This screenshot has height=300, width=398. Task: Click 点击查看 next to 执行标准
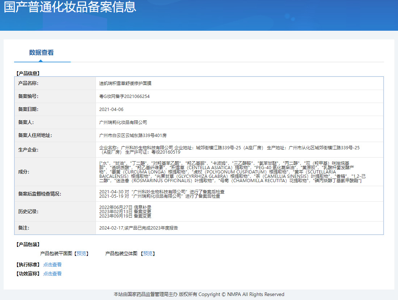click(x=52, y=265)
